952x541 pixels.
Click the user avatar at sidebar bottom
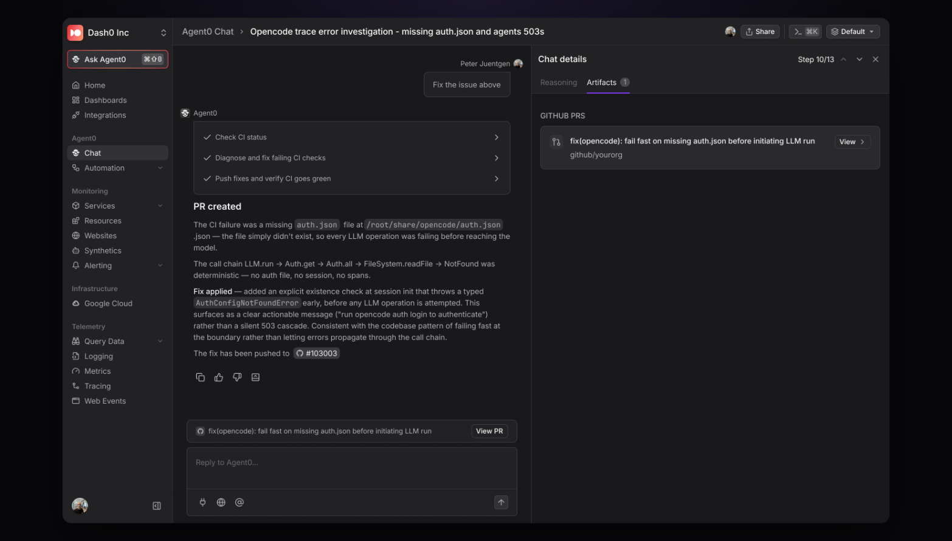point(80,506)
